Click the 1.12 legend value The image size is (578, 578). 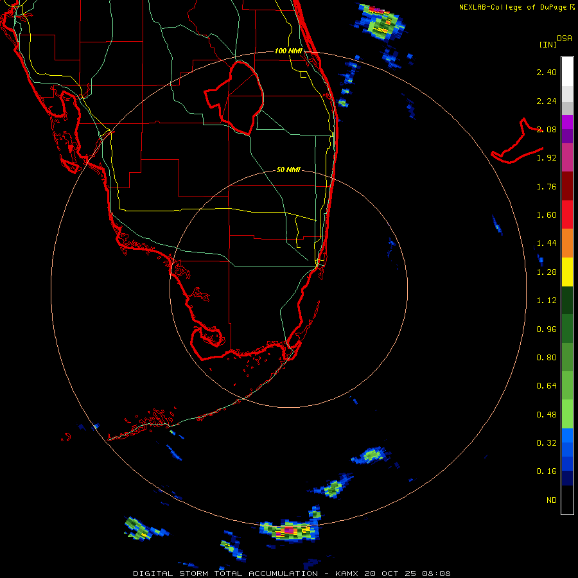click(x=547, y=301)
